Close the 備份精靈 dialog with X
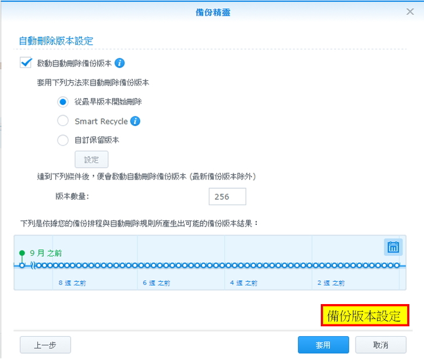 [x=410, y=12]
